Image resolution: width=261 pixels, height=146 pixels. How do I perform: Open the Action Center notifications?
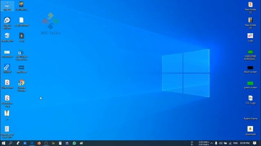[x=254, y=143]
